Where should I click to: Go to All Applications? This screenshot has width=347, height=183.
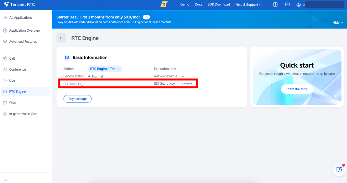click(25, 18)
